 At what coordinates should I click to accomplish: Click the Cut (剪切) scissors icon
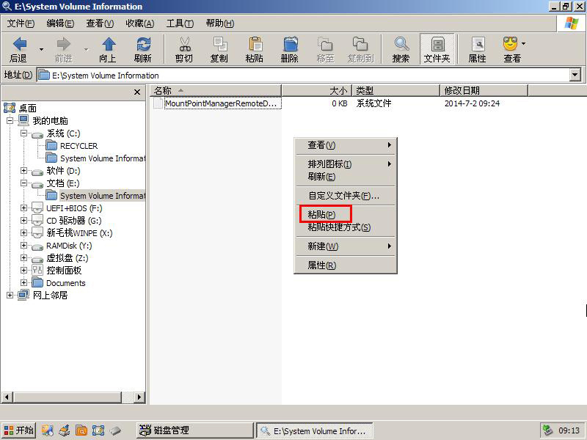tap(184, 49)
